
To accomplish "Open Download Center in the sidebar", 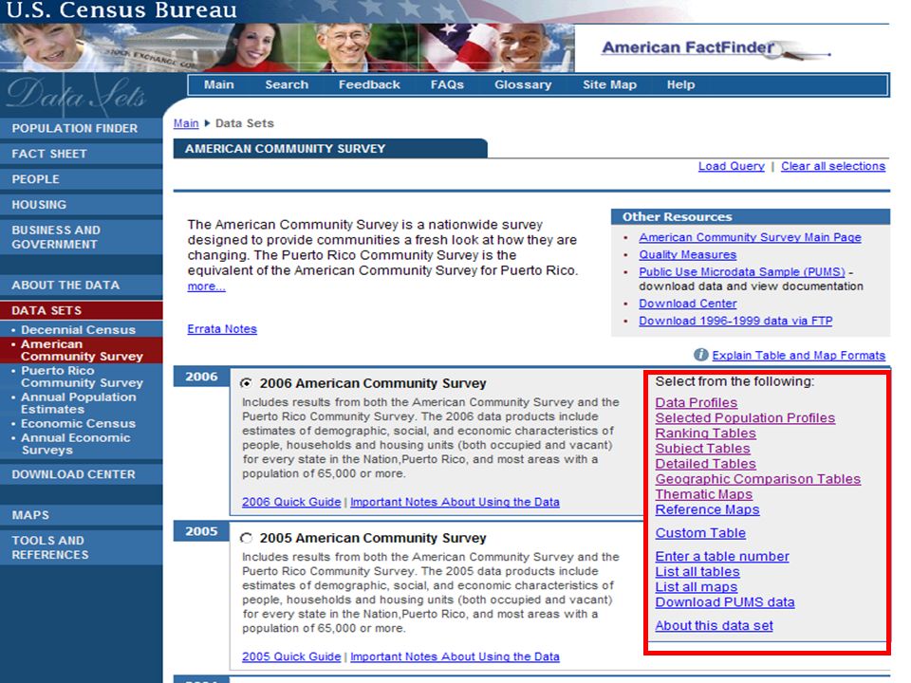I will 82,474.
